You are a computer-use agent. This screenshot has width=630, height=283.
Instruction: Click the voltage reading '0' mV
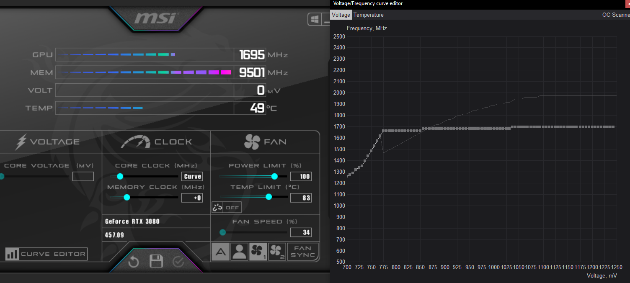(261, 90)
